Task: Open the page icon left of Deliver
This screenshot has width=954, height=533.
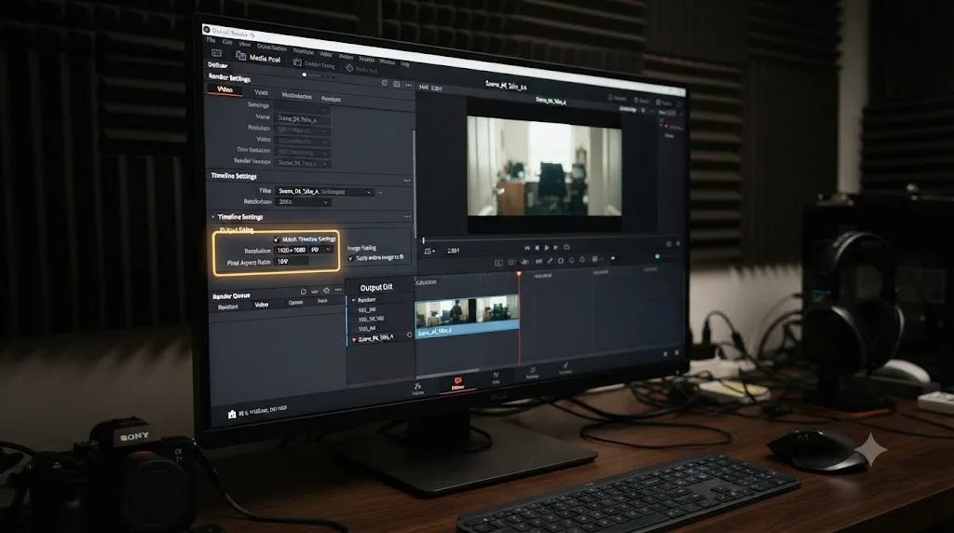Action: tap(418, 389)
